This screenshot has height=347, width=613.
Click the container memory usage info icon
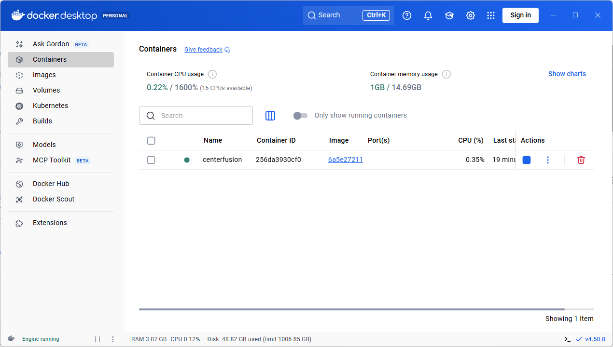[x=446, y=74]
